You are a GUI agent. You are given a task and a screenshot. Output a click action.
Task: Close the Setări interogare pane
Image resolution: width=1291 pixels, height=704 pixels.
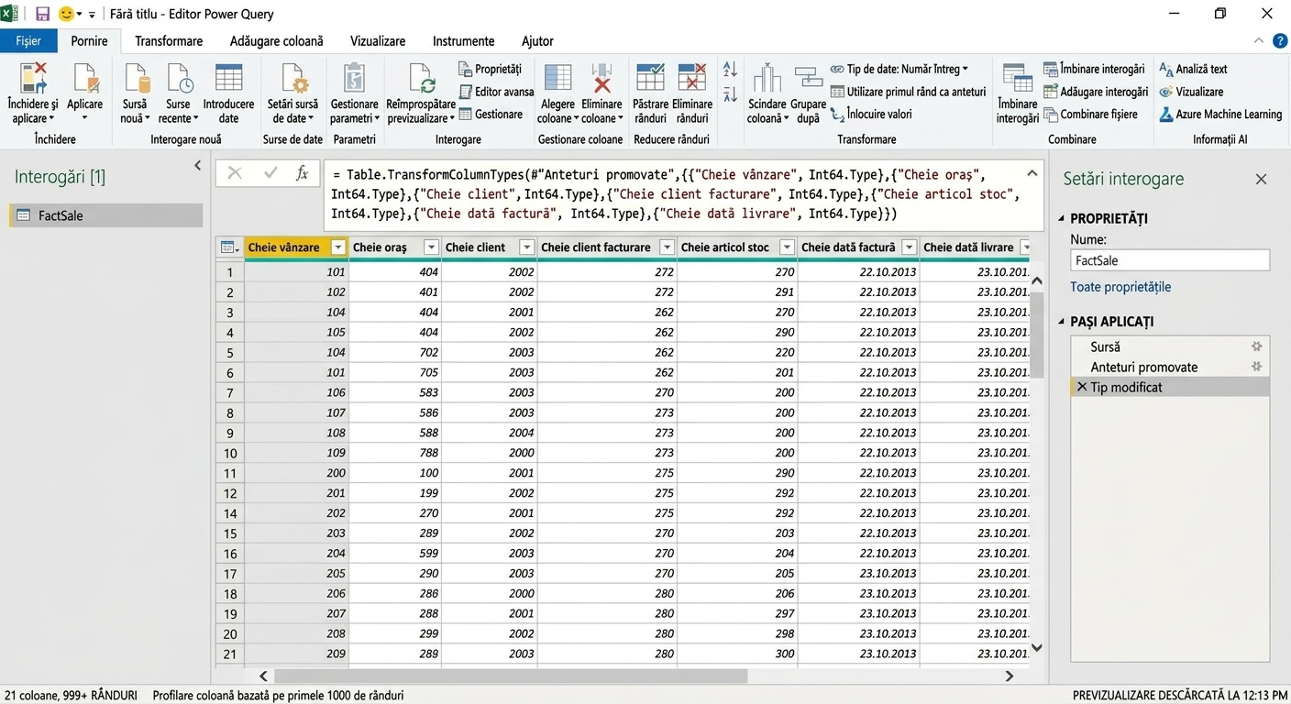pyautogui.click(x=1261, y=180)
